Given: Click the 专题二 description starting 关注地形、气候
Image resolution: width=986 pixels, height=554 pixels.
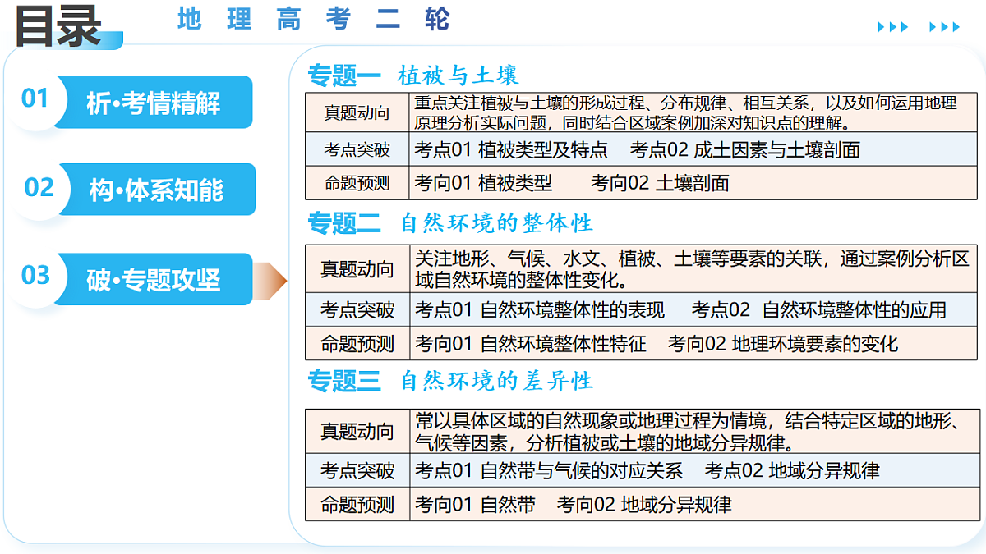Looking at the screenshot, I should click(x=692, y=269).
